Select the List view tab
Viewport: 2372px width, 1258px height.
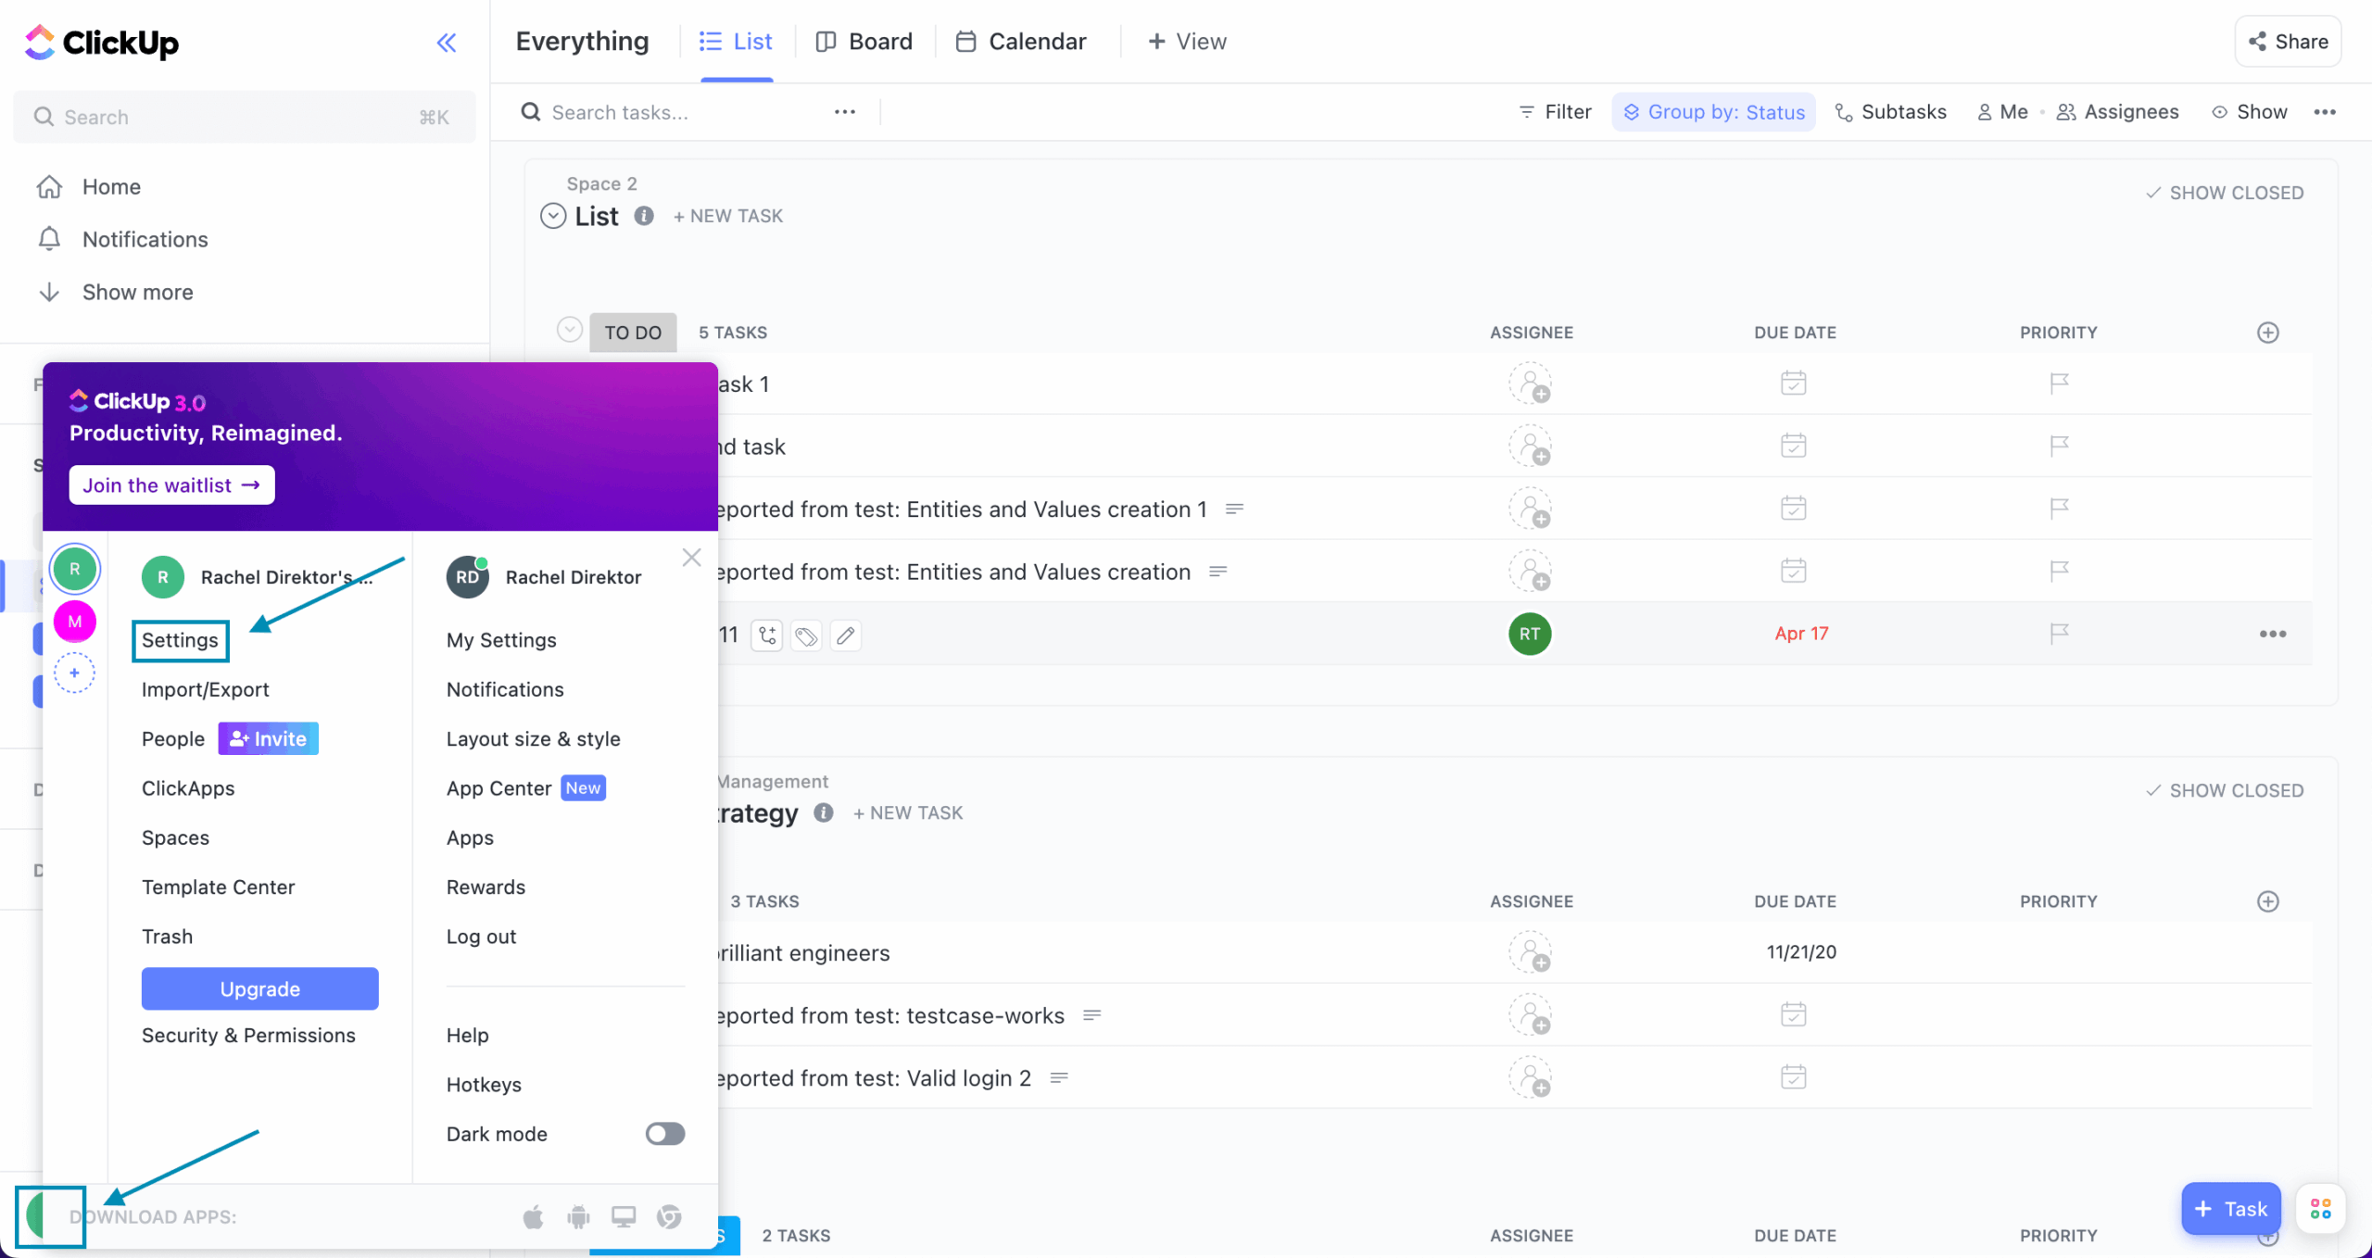click(736, 42)
